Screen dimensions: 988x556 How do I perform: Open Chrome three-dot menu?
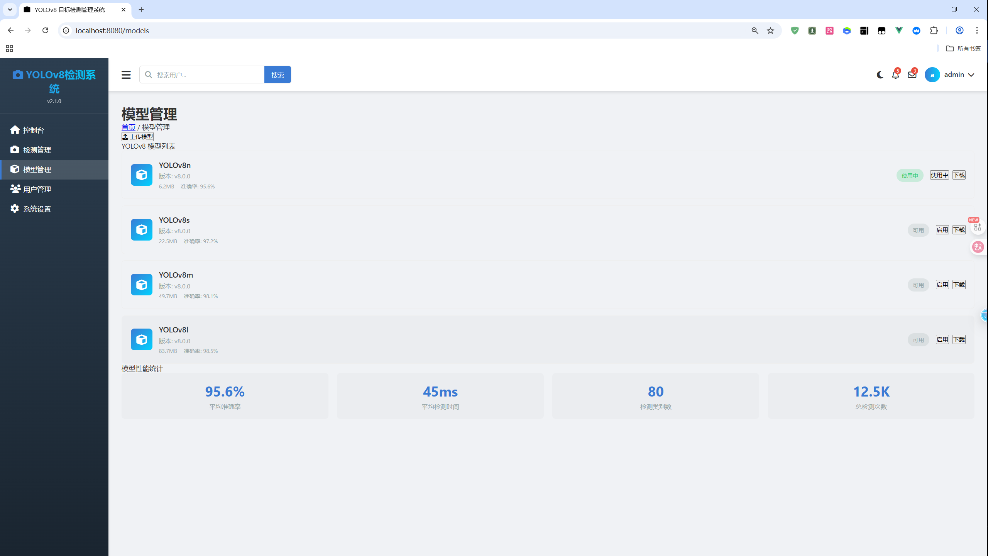click(x=977, y=31)
